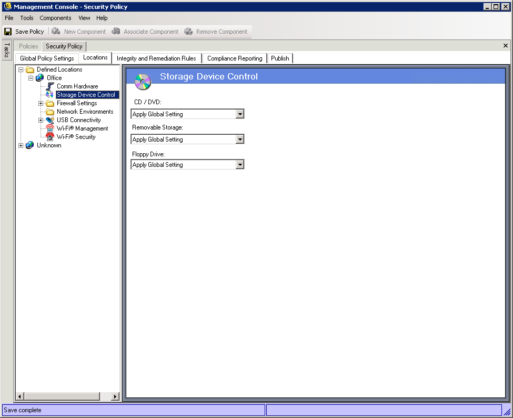This screenshot has height=418, width=513.
Task: Click the Defined Locations folder icon
Action: [x=30, y=69]
